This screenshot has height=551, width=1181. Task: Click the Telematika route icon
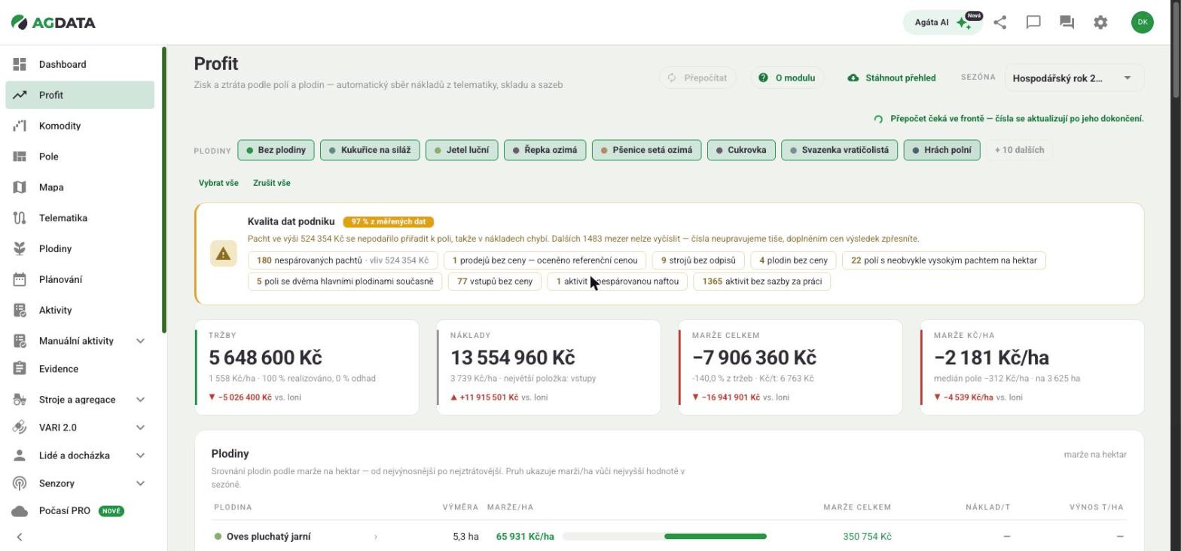click(20, 218)
